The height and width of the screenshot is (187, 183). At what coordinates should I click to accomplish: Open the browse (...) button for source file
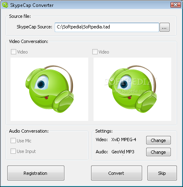tap(164, 27)
